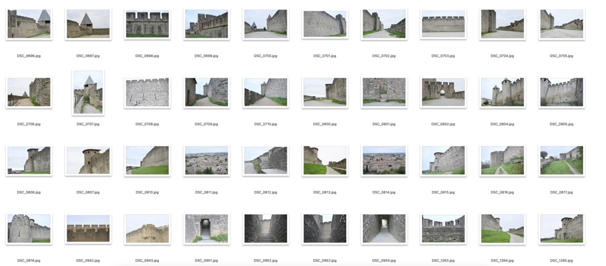This screenshot has width=606, height=266.
Task: Select the DSC_0817.jpg thumbnail
Action: tap(562, 160)
